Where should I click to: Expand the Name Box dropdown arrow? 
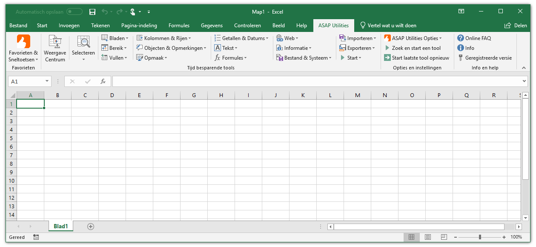tap(47, 81)
